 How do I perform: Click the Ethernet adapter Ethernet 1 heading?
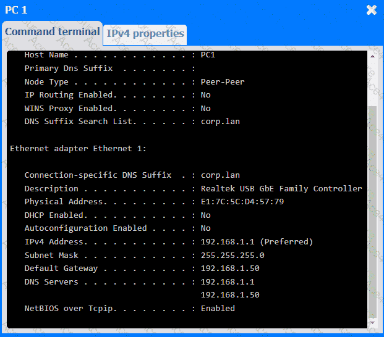point(78,149)
